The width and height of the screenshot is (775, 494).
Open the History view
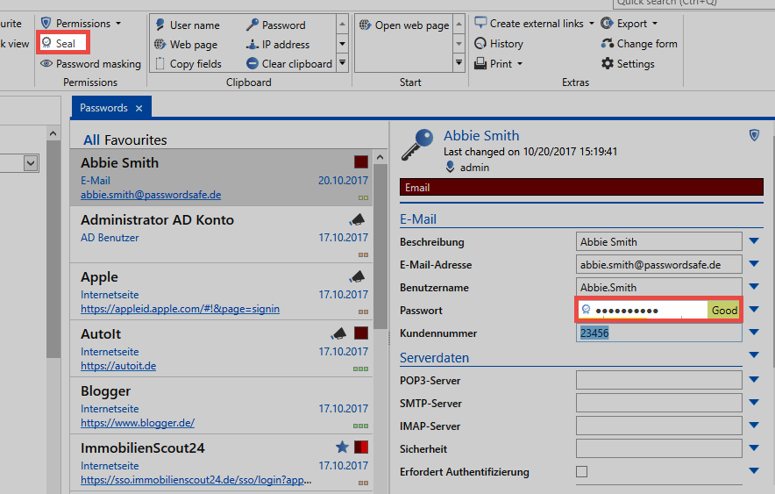pos(499,44)
